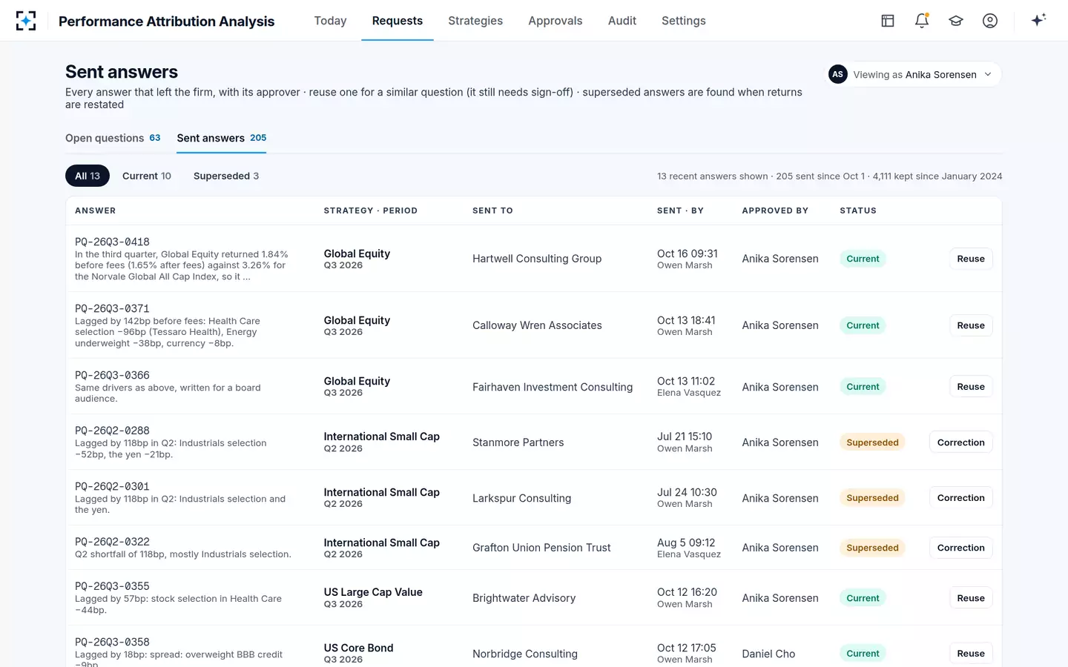Click the AS avatar badge
The image size is (1068, 667).
tap(838, 74)
